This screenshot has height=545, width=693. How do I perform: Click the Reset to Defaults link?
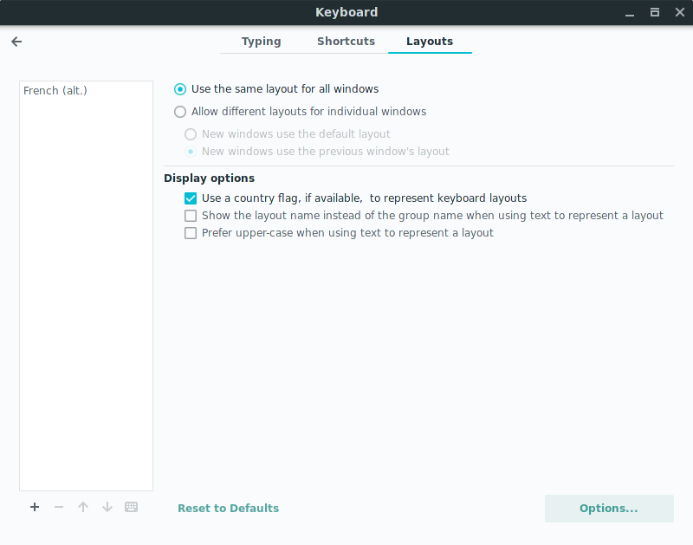[228, 509]
